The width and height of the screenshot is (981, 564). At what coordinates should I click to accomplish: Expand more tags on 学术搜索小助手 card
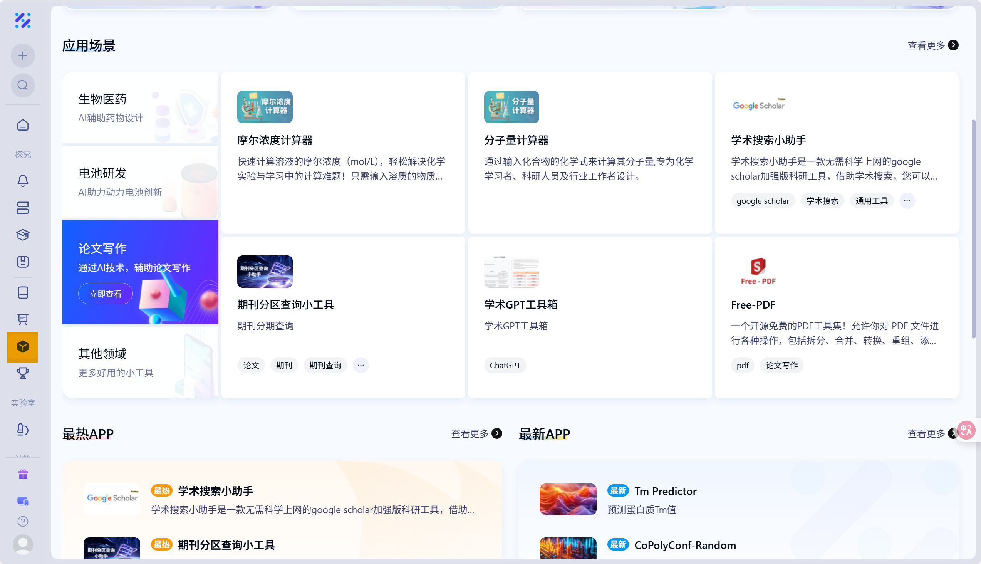[907, 201]
